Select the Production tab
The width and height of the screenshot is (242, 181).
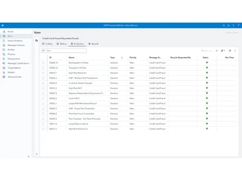(x=77, y=44)
